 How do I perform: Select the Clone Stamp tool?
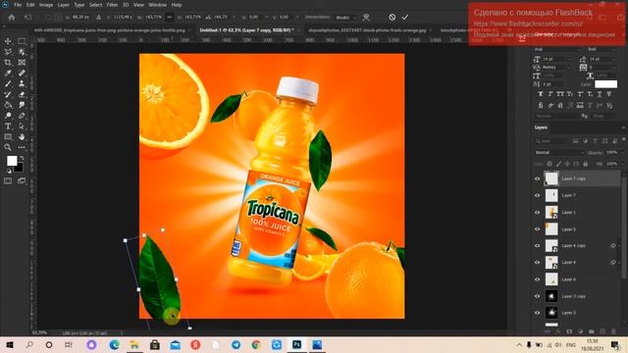coord(22,83)
